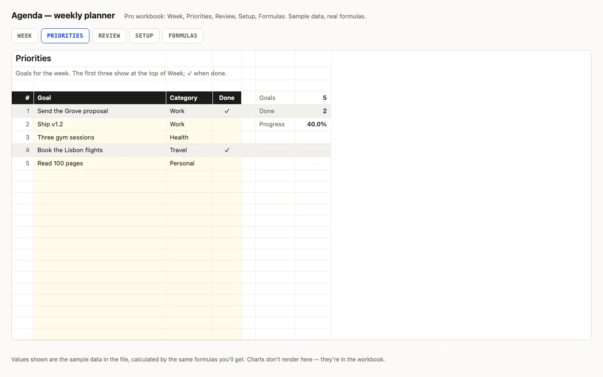Select the Health category cell
Image resolution: width=603 pixels, height=377 pixels.
point(189,138)
